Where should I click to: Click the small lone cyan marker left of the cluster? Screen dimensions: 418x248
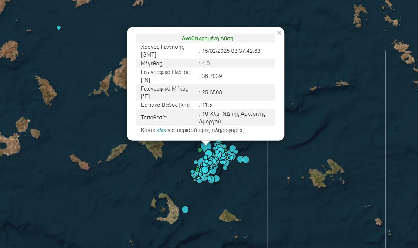196,162
